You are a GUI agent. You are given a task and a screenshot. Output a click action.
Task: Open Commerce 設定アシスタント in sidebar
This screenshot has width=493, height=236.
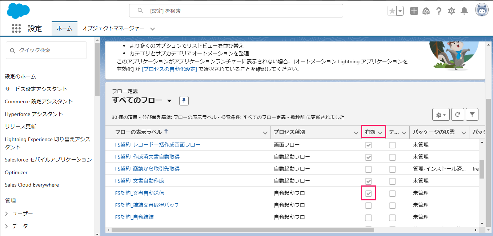point(39,101)
